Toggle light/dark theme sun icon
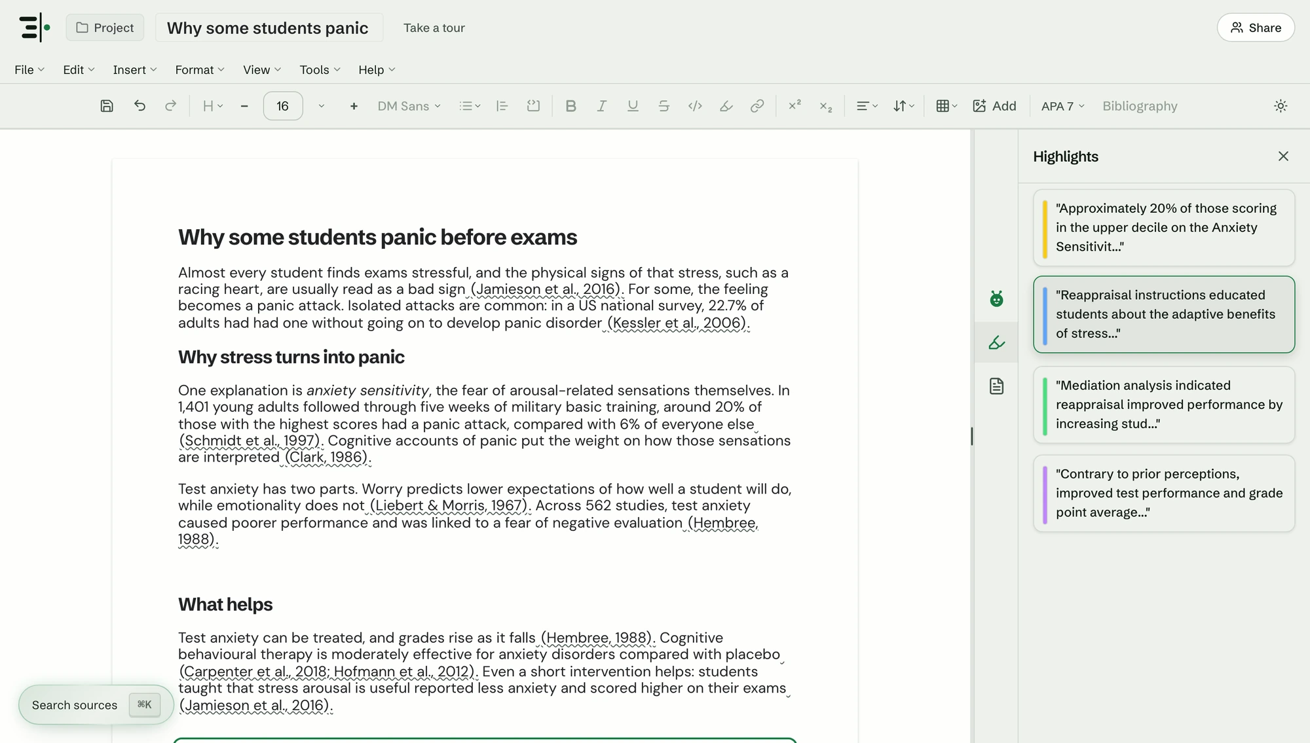 pos(1281,106)
